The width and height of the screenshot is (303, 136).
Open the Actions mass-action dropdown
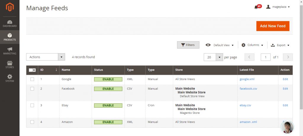coord(46,57)
